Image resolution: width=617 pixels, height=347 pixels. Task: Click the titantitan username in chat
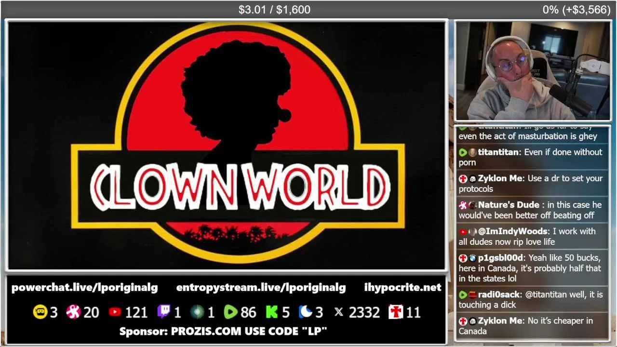point(498,152)
